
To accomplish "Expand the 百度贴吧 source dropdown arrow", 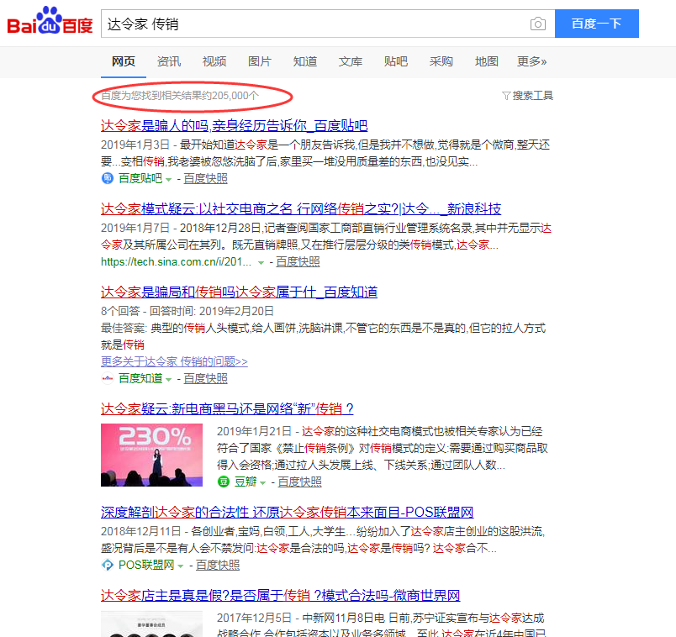I will click(168, 179).
